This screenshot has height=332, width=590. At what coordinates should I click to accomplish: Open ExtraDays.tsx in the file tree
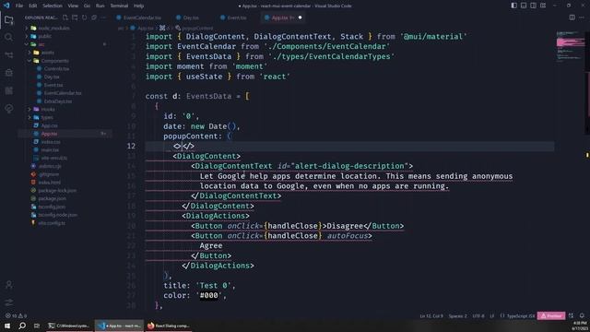[57, 101]
